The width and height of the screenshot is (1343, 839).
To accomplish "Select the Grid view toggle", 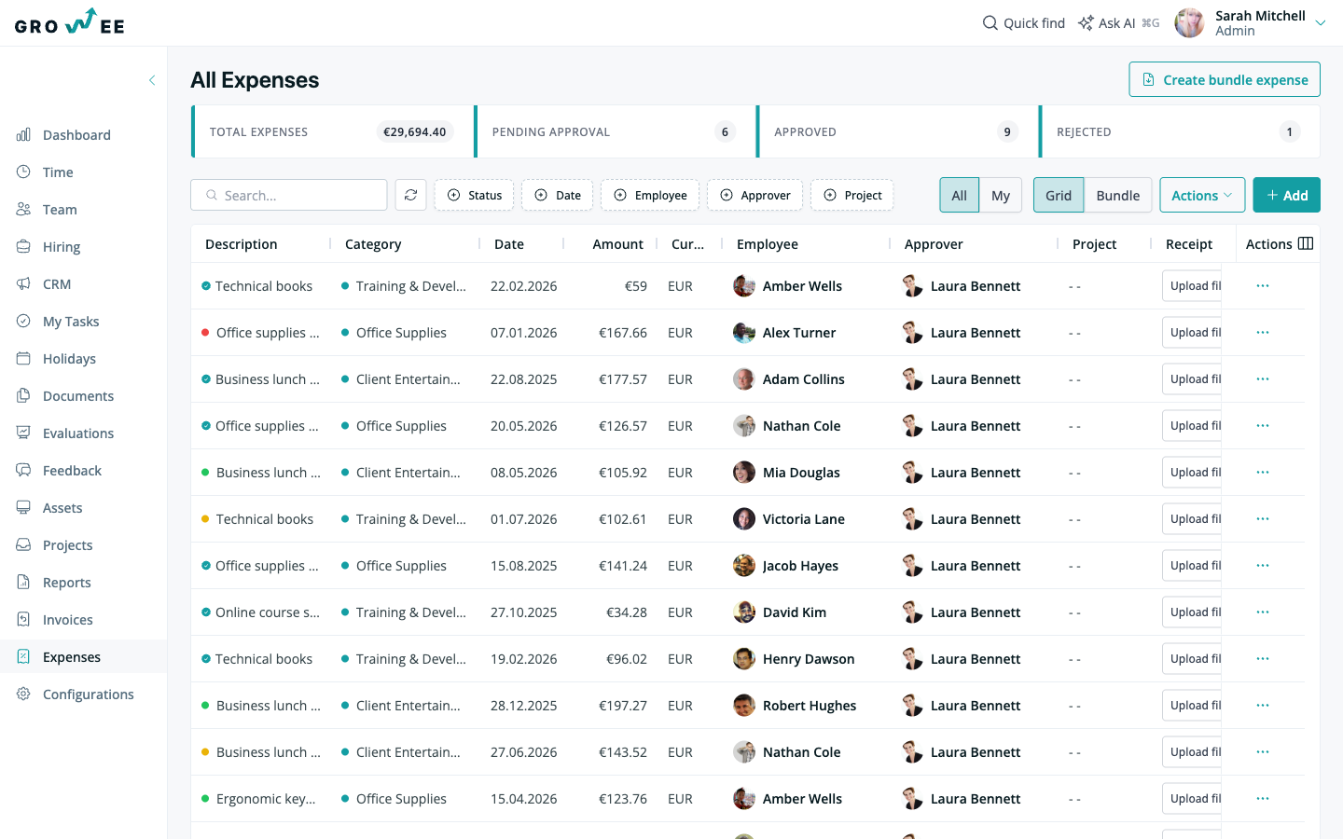I will [x=1059, y=195].
